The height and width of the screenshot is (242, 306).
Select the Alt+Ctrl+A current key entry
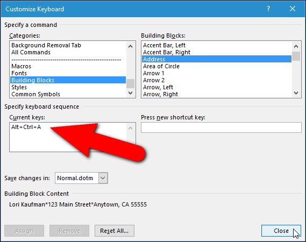(26, 127)
